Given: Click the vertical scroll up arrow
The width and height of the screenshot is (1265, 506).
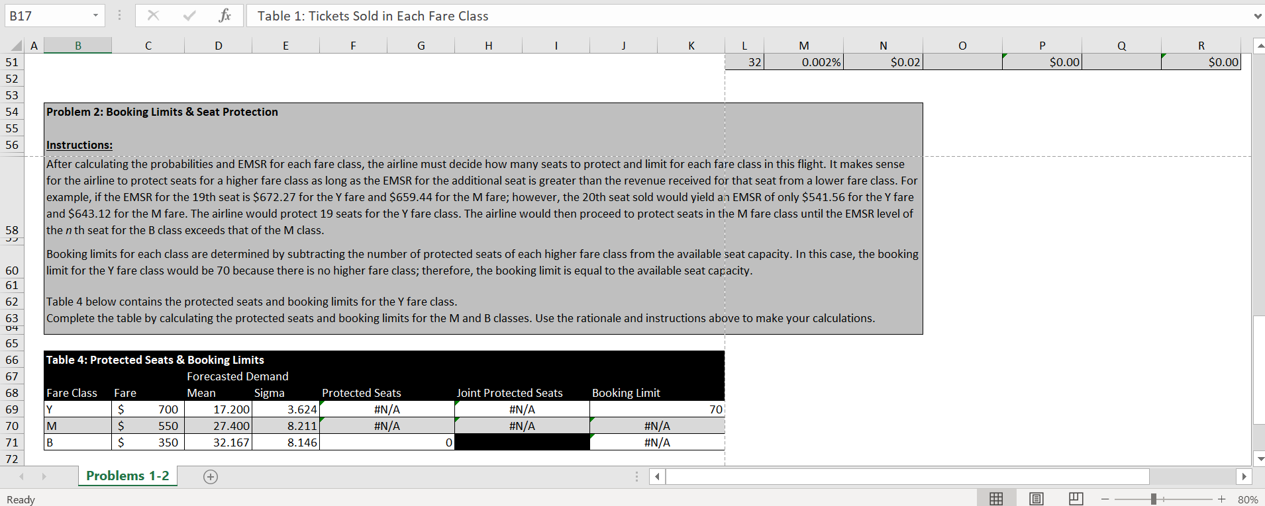Looking at the screenshot, I should 1260,46.
